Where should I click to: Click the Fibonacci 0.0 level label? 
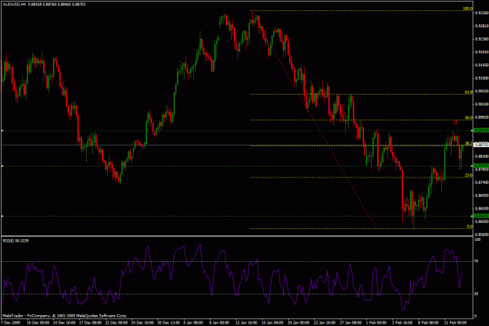click(x=469, y=227)
